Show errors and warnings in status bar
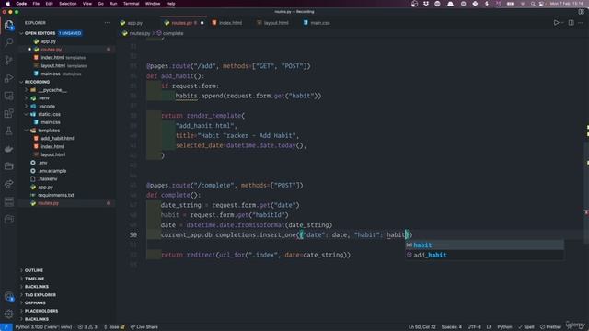Image resolution: width=589 pixels, height=331 pixels. (87, 327)
